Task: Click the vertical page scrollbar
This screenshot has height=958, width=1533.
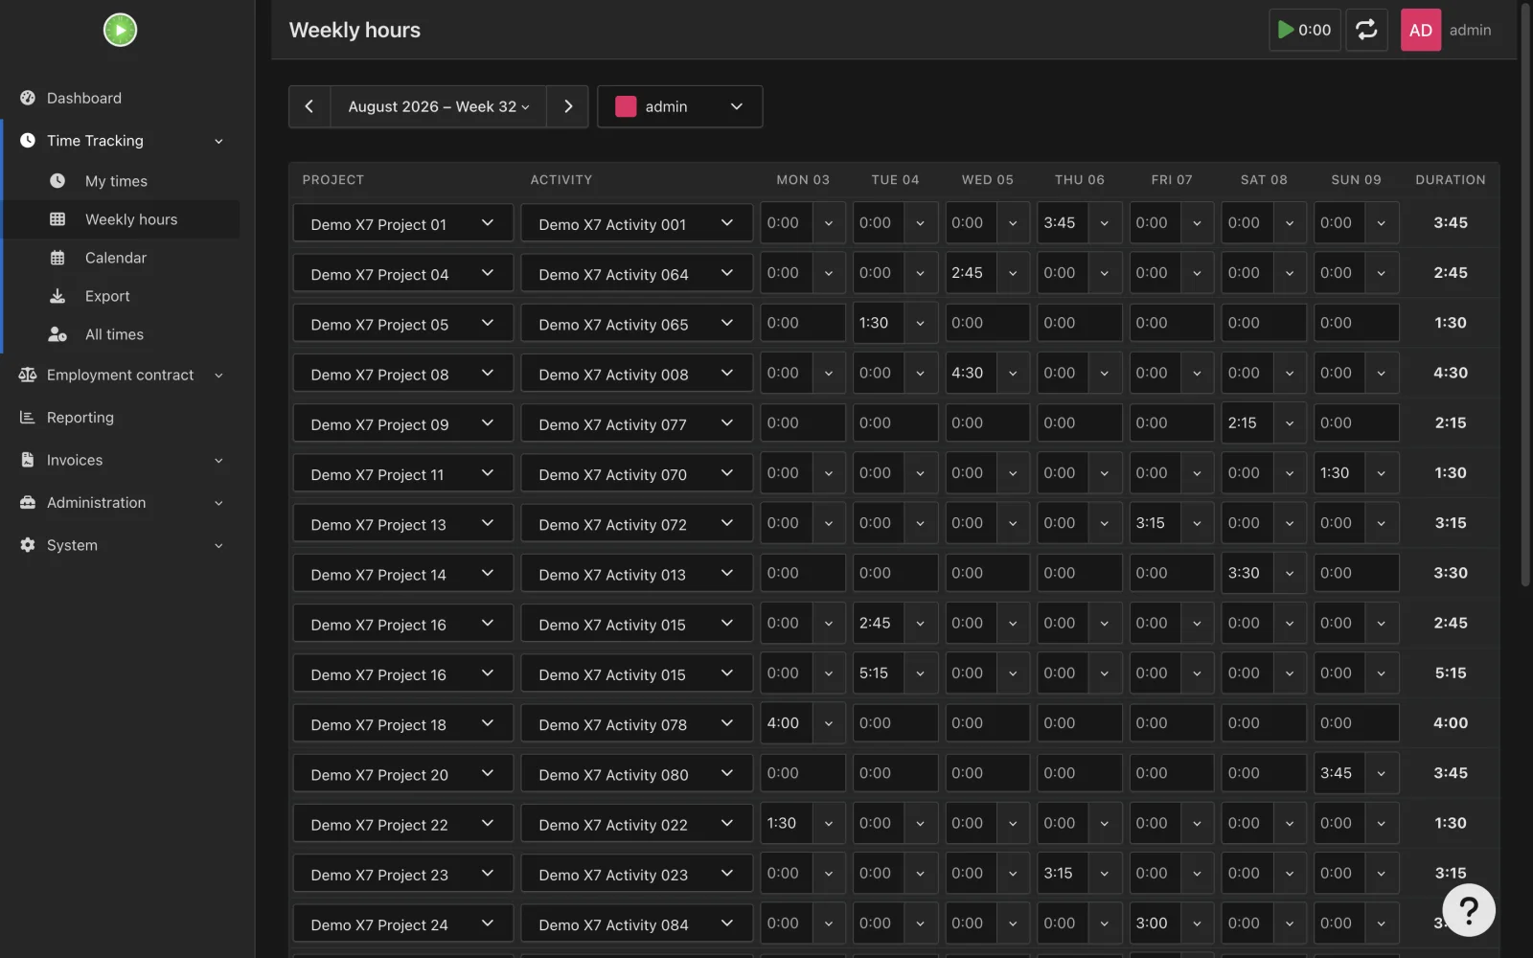Action: point(1526,294)
